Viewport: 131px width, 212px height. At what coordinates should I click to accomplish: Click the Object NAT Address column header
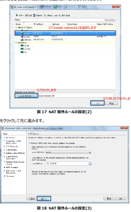(x=106, y=24)
